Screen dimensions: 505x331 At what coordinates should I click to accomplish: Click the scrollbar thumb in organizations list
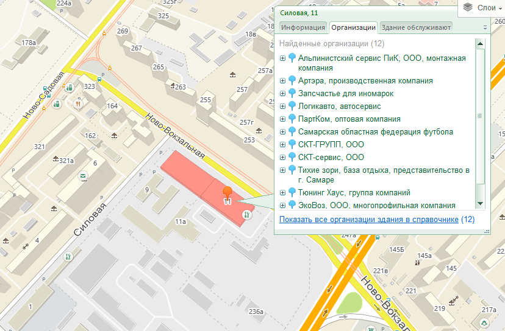coord(480,116)
